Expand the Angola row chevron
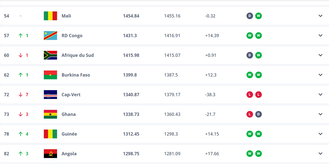329x164 pixels. click(x=321, y=154)
